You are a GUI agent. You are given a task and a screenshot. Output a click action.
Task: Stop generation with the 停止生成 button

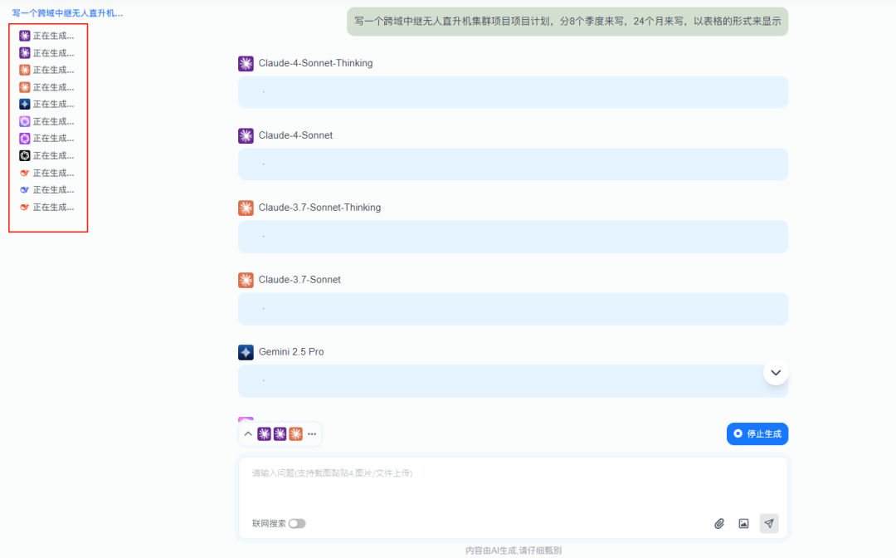(x=757, y=434)
